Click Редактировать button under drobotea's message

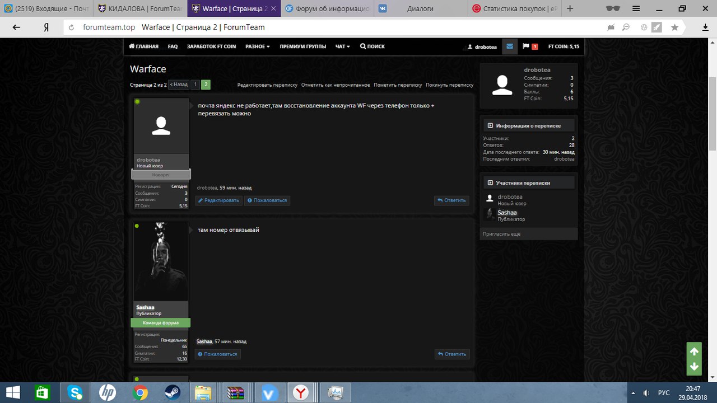[218, 200]
